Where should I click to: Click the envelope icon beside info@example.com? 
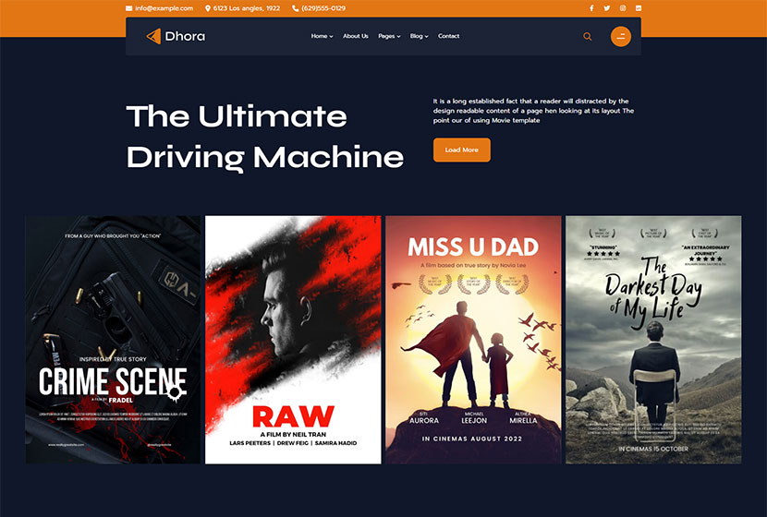pyautogui.click(x=128, y=8)
